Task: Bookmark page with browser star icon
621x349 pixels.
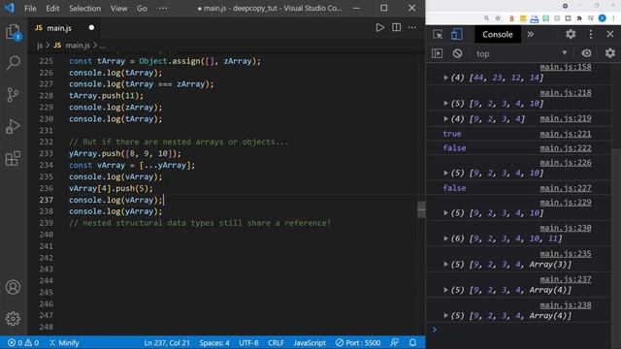Action: point(498,18)
